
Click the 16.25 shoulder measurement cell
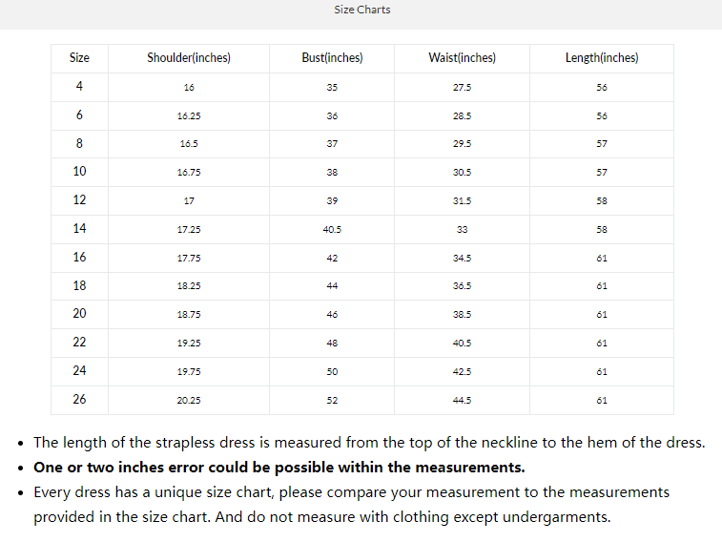[x=189, y=115]
